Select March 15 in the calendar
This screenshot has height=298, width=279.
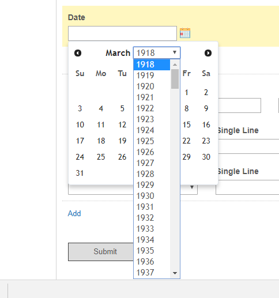(186, 125)
